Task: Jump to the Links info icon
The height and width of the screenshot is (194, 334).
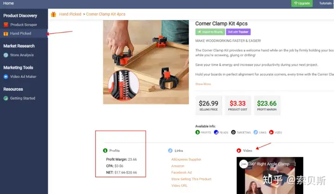Action: point(256,132)
